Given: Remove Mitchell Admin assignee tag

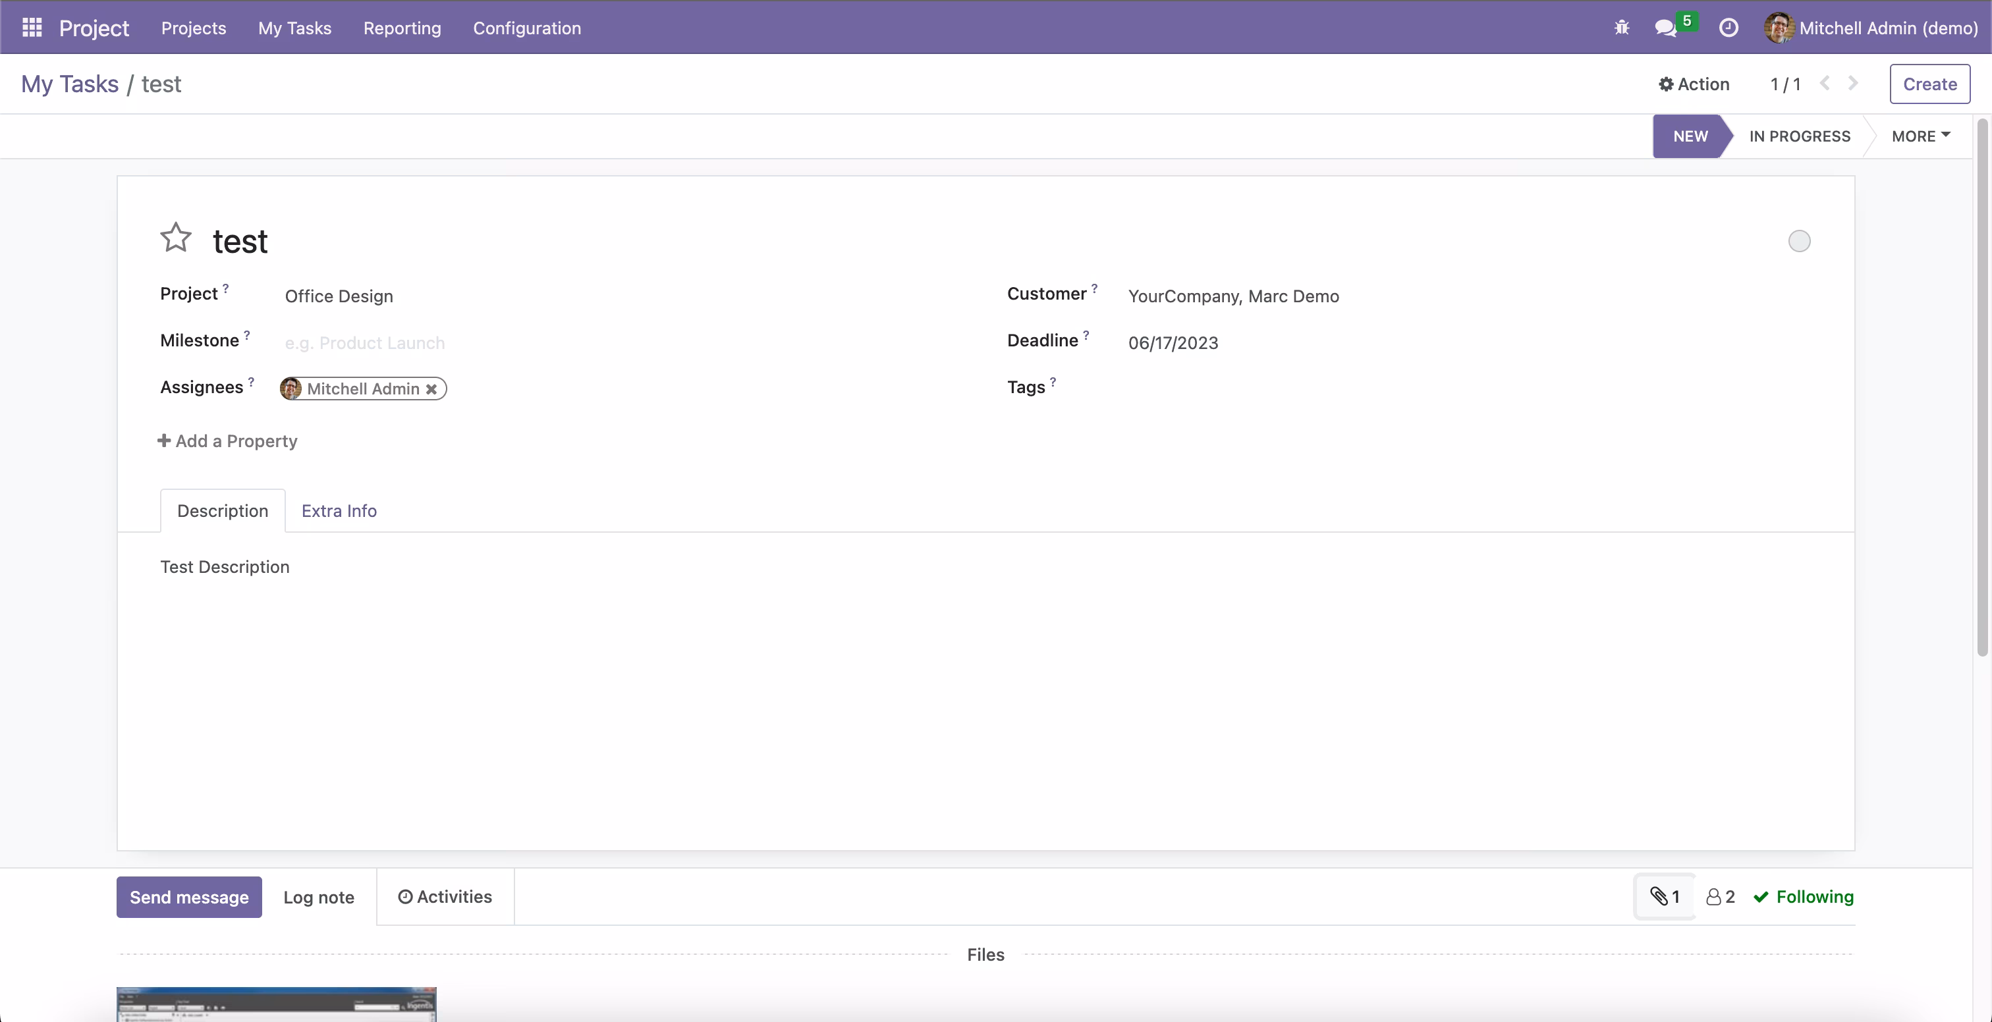Looking at the screenshot, I should 431,389.
